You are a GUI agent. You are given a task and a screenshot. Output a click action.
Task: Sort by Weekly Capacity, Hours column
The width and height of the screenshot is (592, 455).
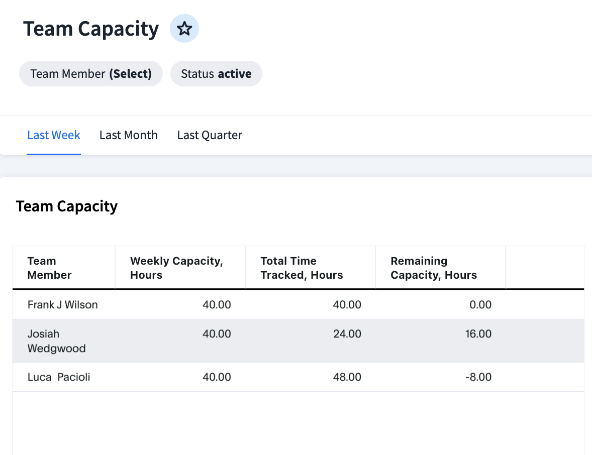[176, 268]
